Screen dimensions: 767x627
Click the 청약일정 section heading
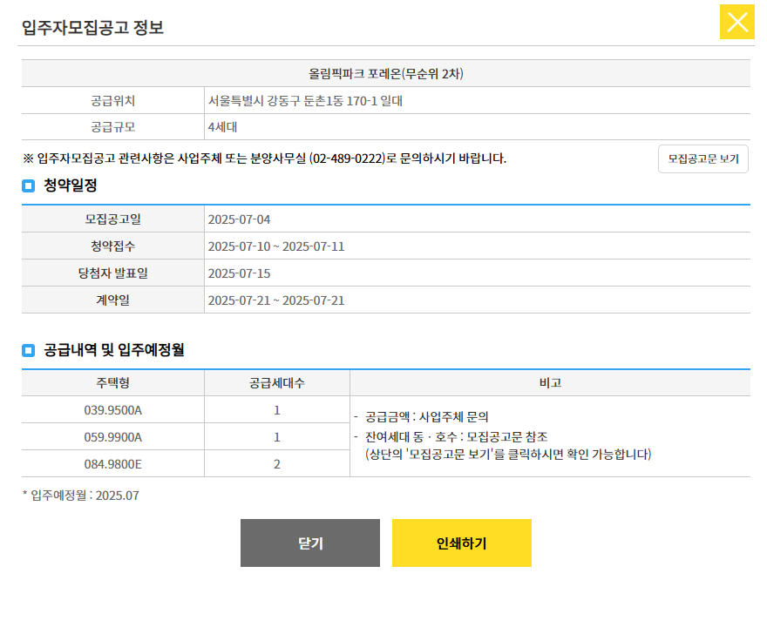point(71,185)
